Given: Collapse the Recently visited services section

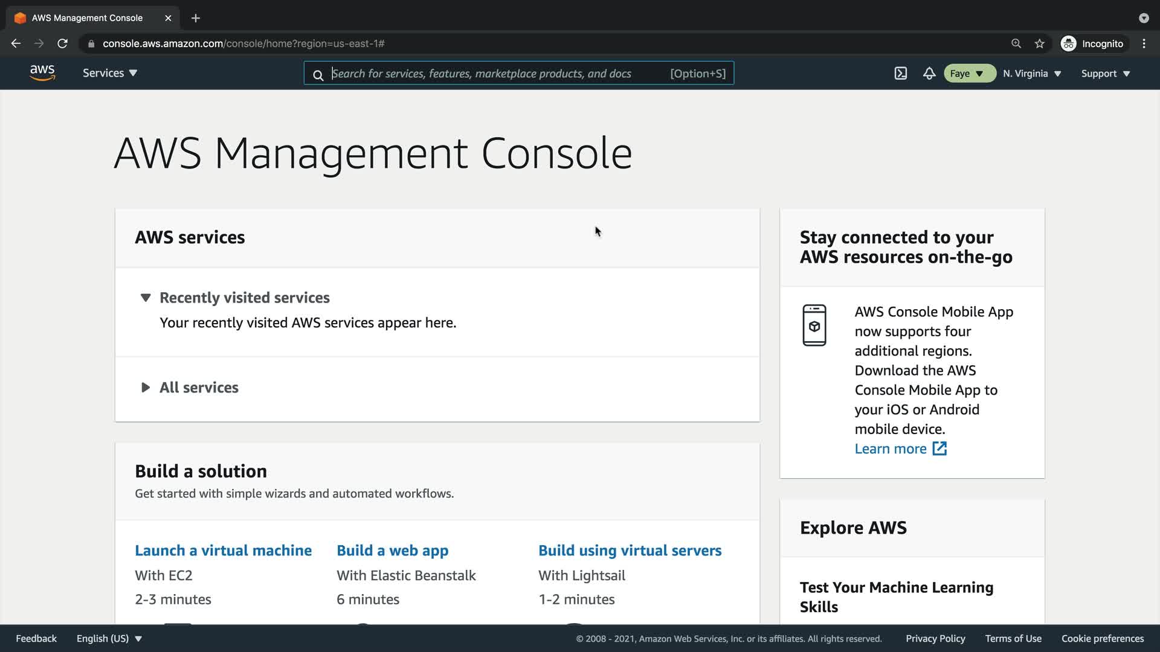Looking at the screenshot, I should (146, 298).
